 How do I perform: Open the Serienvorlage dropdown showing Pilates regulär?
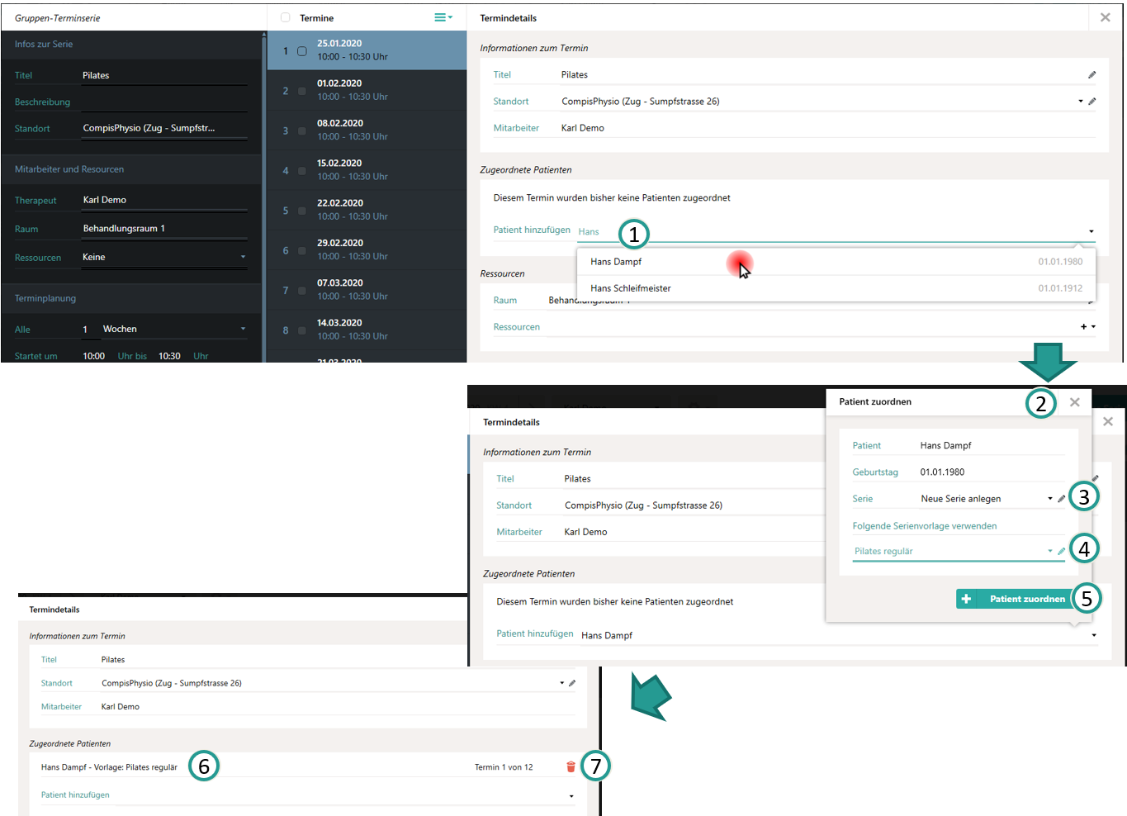point(1050,551)
